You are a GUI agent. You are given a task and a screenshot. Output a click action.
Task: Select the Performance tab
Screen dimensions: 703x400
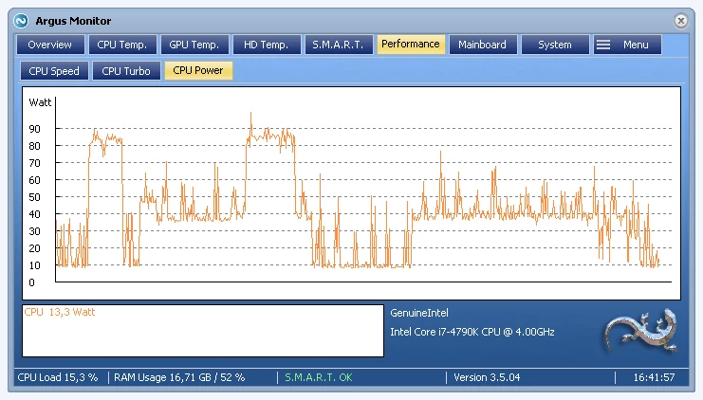click(x=411, y=44)
